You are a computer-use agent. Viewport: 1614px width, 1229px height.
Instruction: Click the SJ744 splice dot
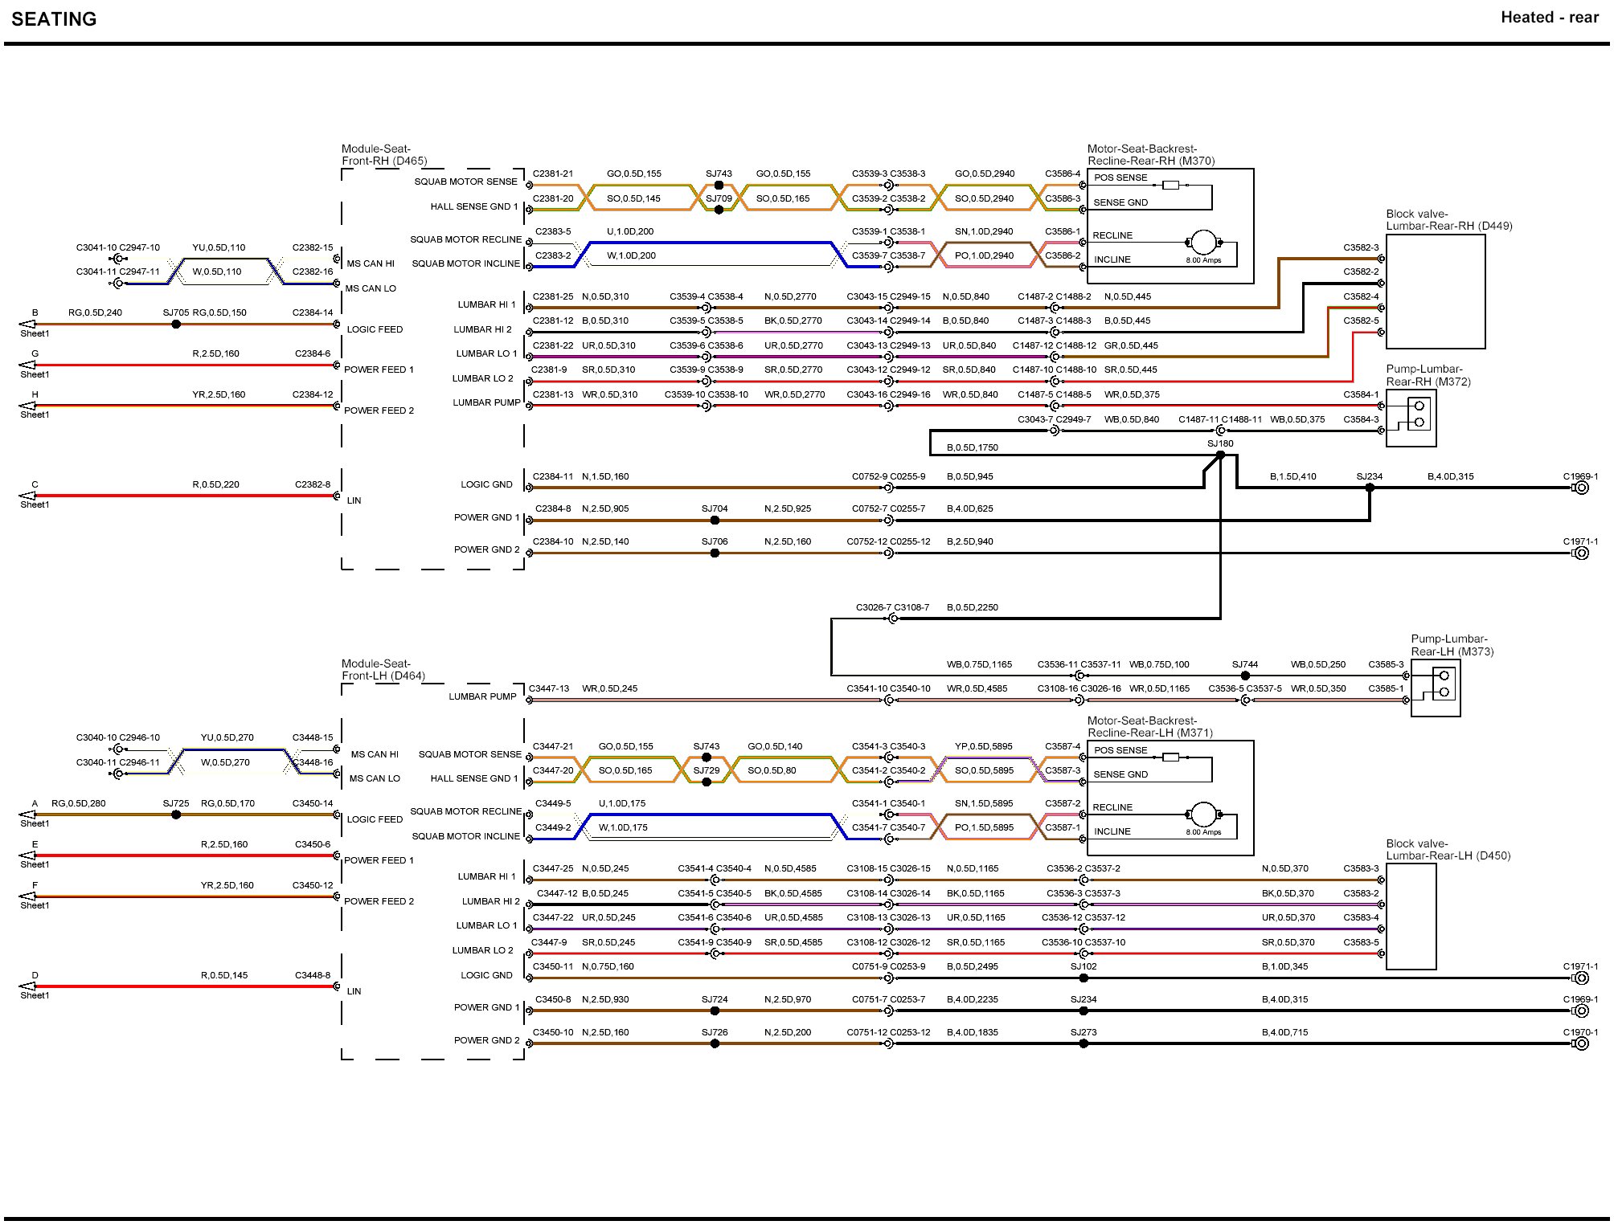[1245, 676]
